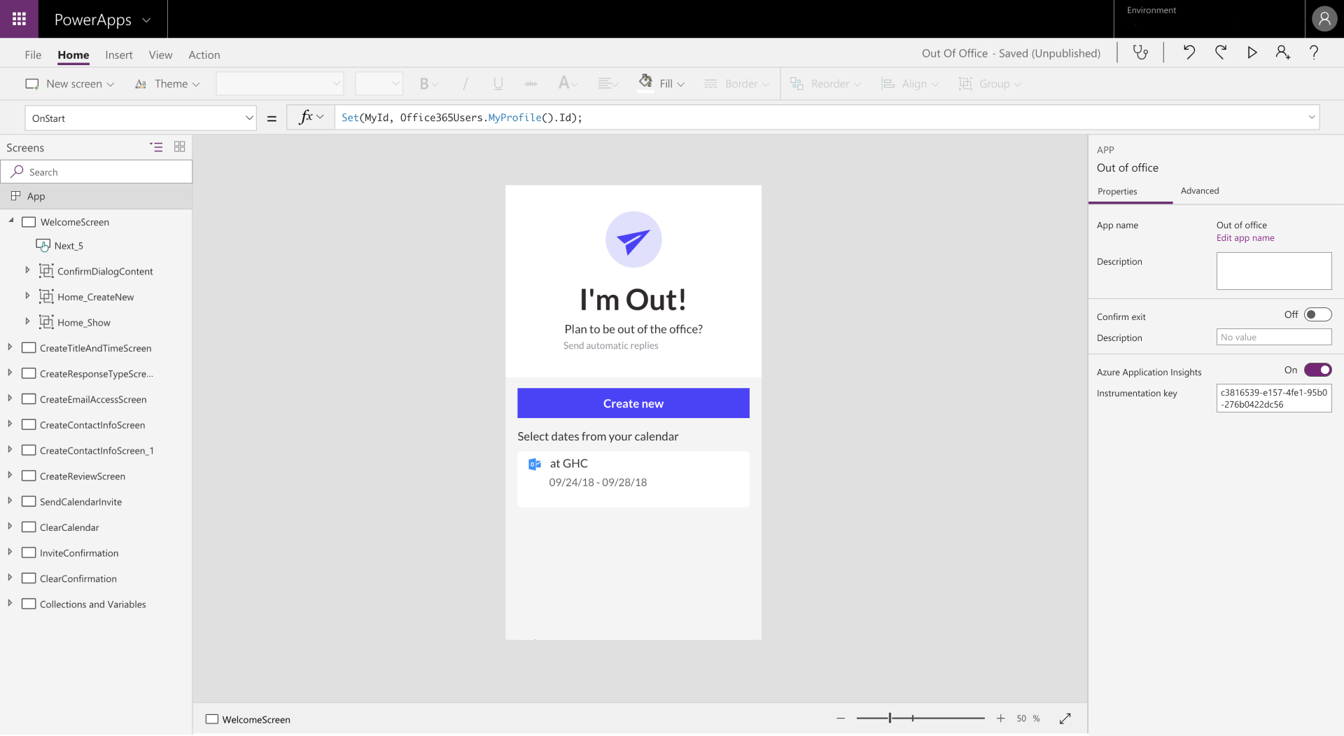Open the Action tab

[204, 55]
